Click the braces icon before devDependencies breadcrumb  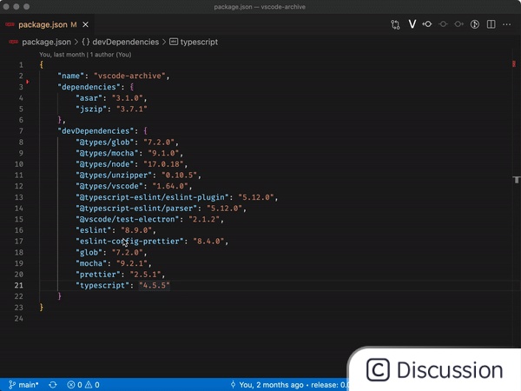click(x=86, y=42)
